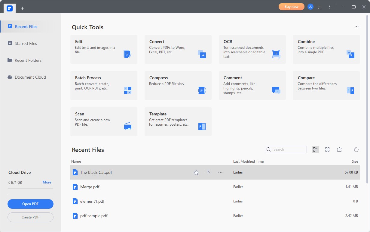Click the Search field in Recent Files
The width and height of the screenshot is (370, 232).
(x=289, y=149)
